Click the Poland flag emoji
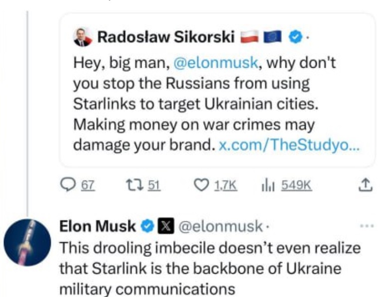380x297 pixels. tap(251, 37)
